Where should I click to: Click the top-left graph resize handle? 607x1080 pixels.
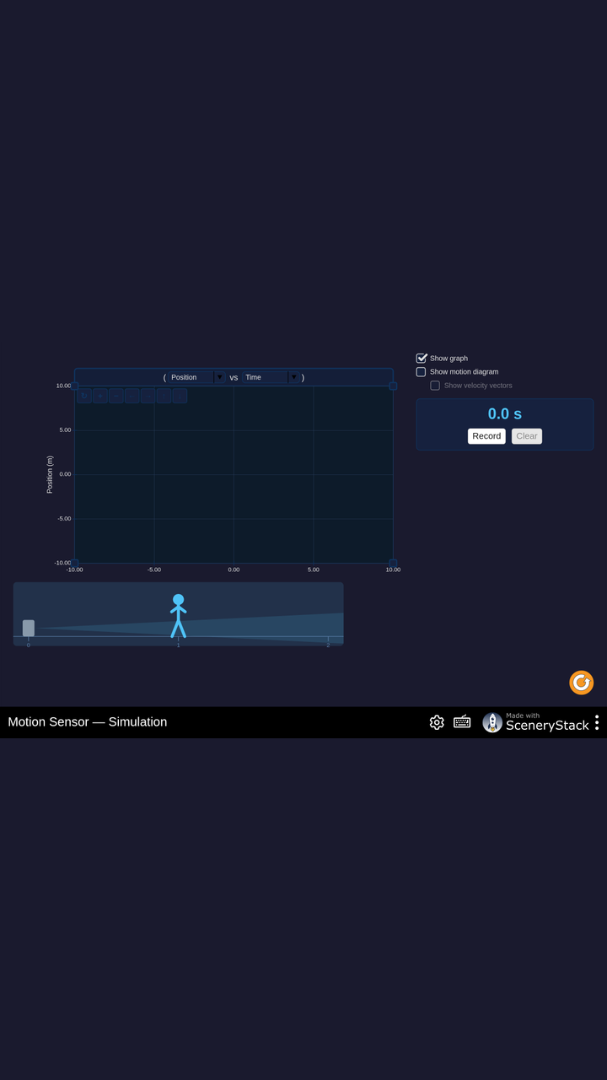[74, 386]
